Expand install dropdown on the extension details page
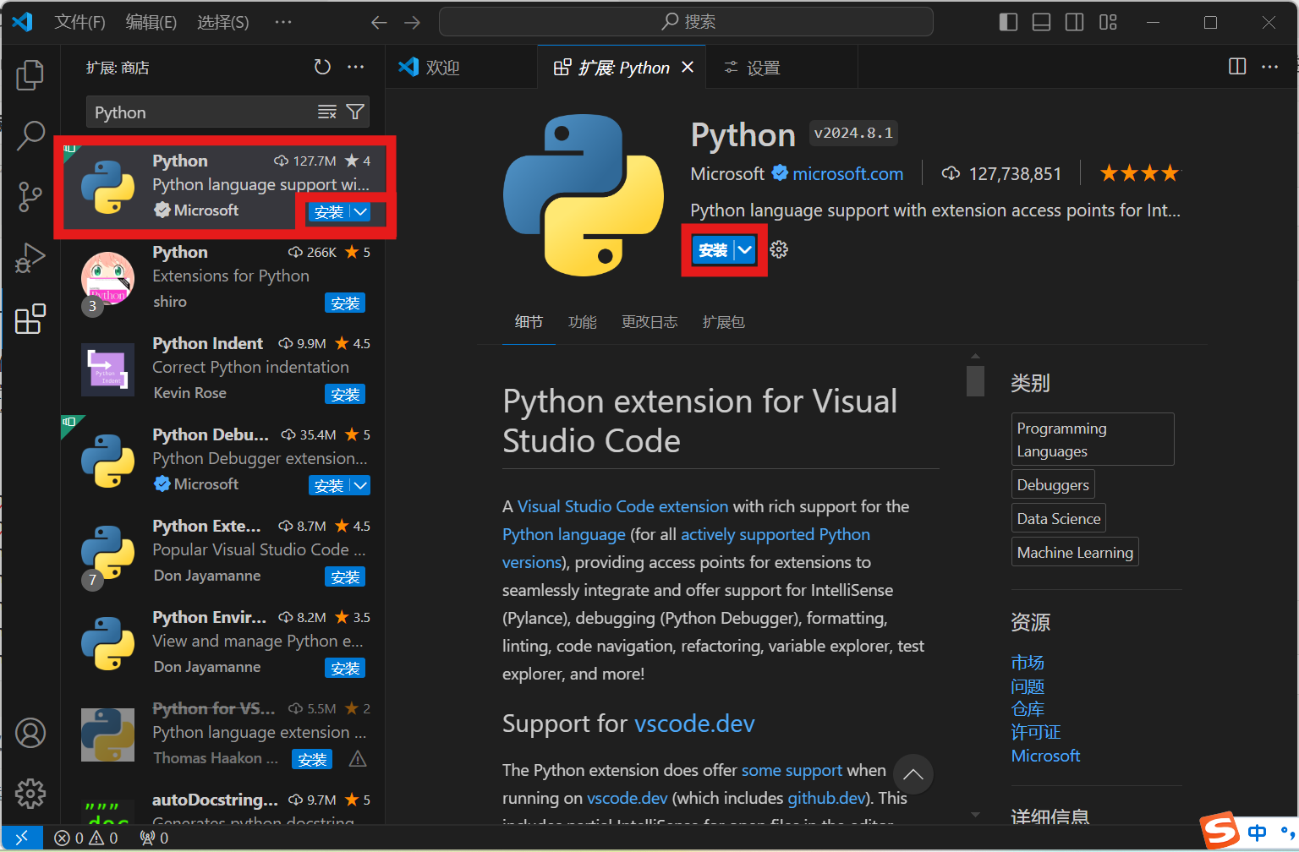 [744, 250]
